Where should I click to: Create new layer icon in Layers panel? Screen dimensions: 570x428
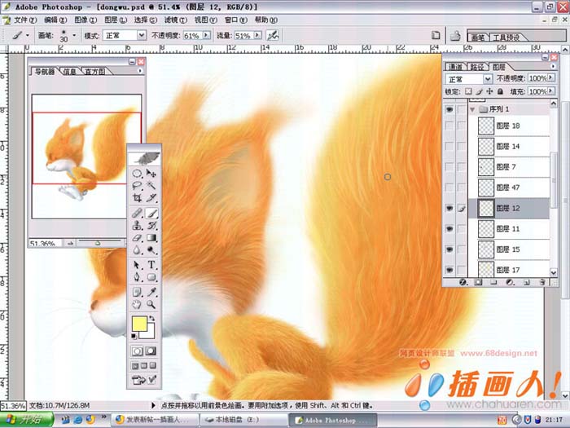[527, 282]
